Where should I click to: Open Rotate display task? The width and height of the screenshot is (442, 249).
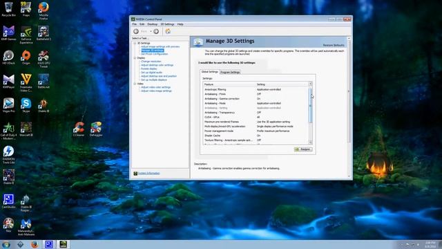[149, 68]
